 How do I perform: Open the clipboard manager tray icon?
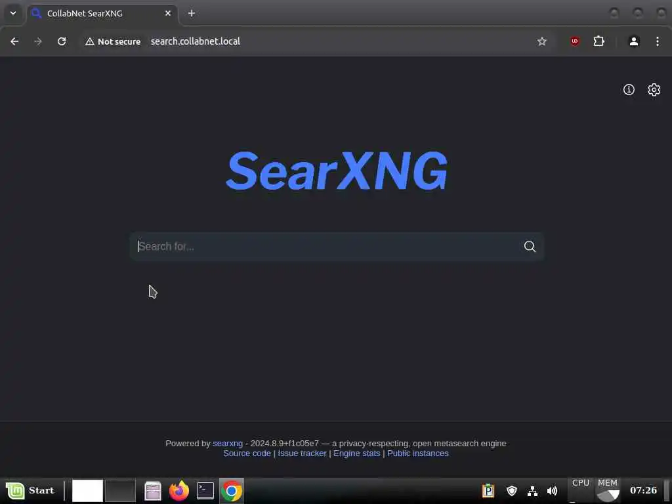click(x=488, y=490)
